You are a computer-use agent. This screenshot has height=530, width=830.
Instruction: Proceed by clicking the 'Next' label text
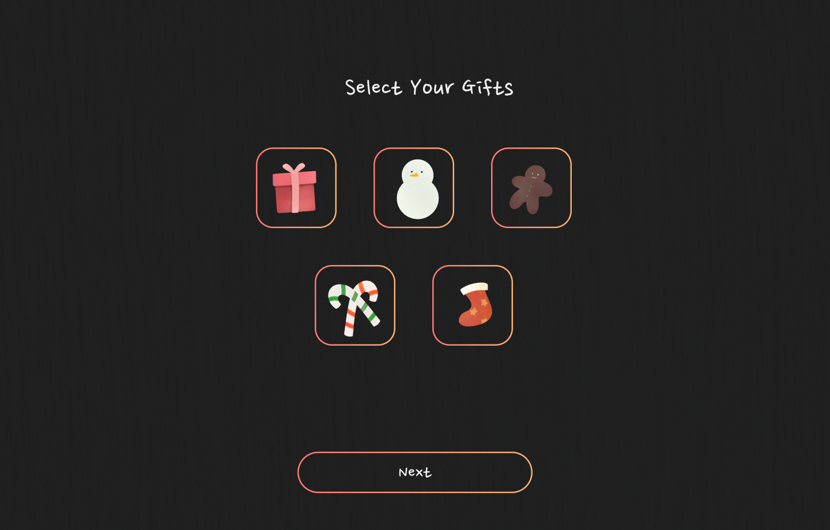click(415, 472)
